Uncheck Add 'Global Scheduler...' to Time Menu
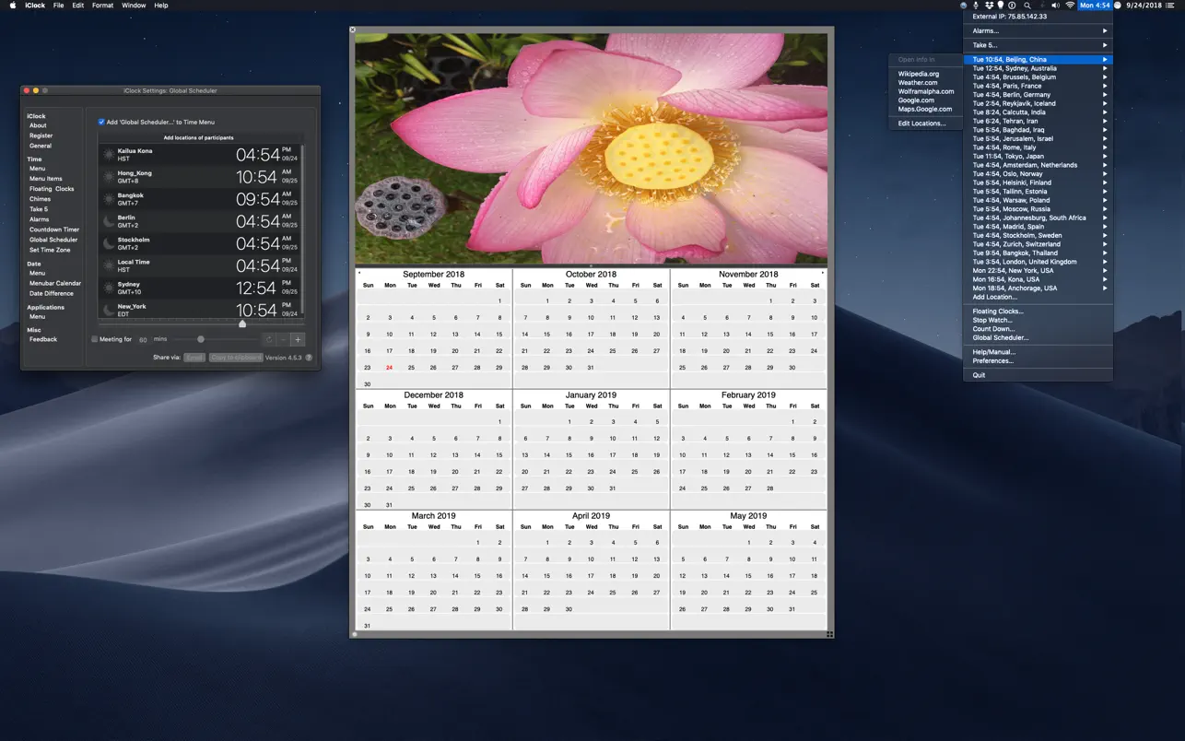 tap(101, 122)
